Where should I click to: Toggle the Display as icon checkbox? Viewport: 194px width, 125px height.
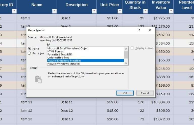132,48
